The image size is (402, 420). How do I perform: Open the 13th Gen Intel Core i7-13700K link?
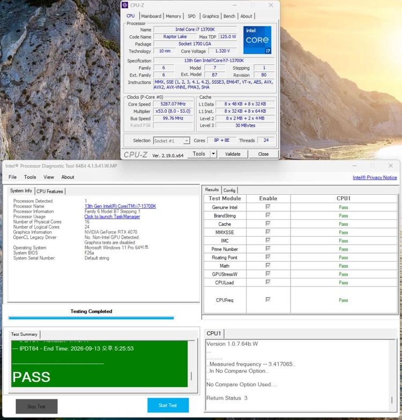[x=120, y=207]
